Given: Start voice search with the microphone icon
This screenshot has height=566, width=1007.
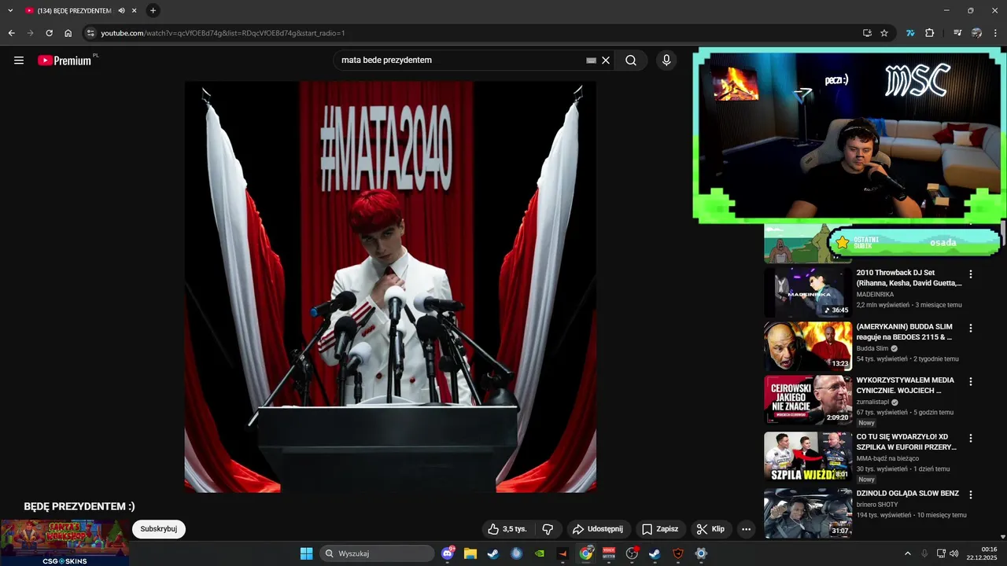Looking at the screenshot, I should pyautogui.click(x=666, y=61).
